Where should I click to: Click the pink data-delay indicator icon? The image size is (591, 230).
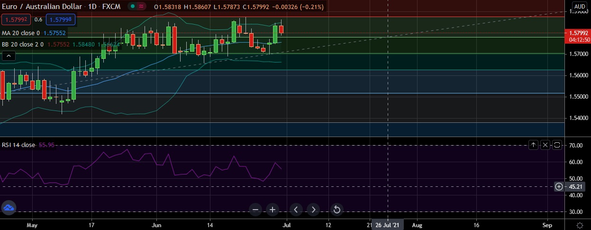click(142, 7)
